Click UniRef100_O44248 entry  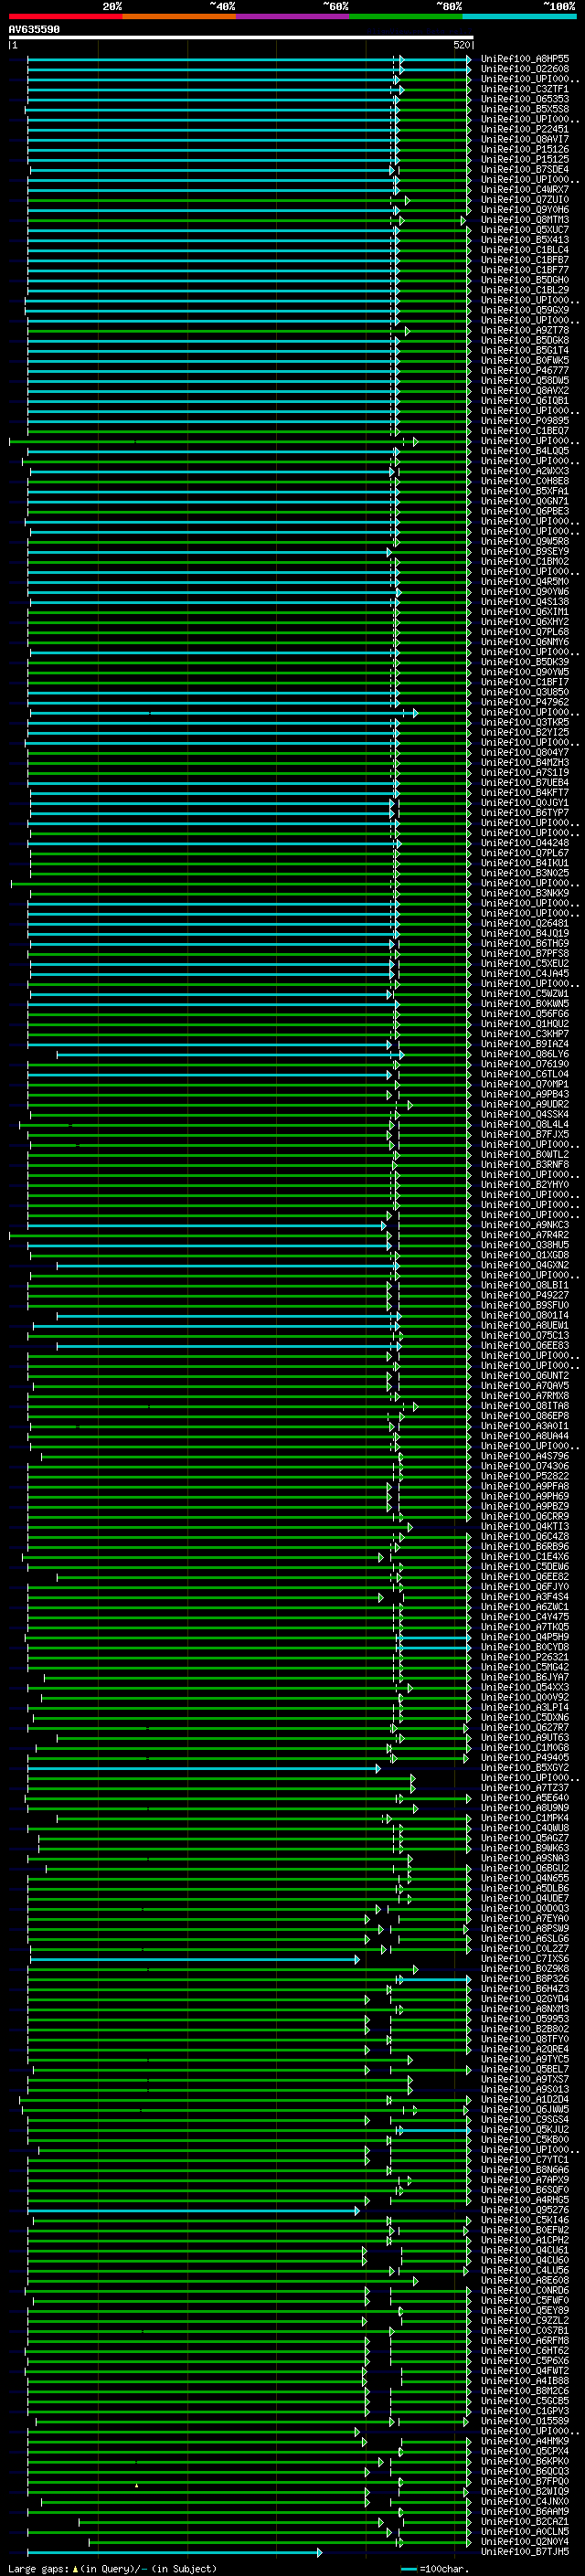[x=525, y=843]
